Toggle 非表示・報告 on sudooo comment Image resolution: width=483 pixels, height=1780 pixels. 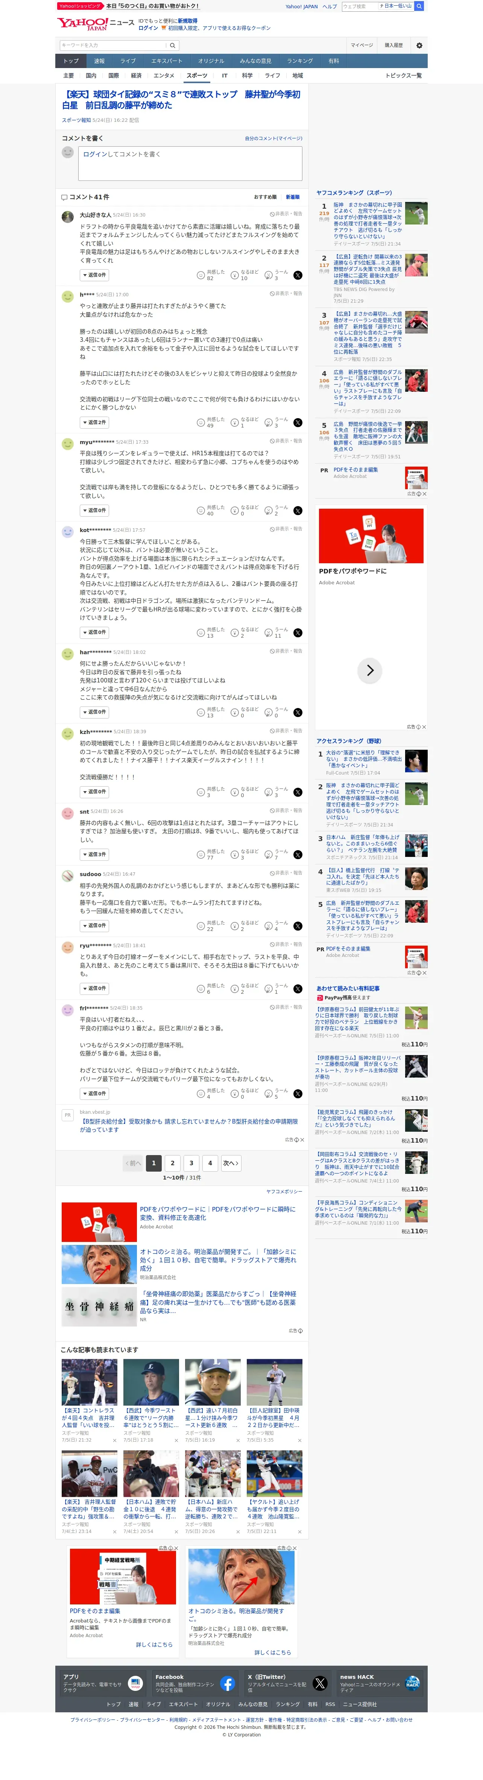click(x=286, y=873)
